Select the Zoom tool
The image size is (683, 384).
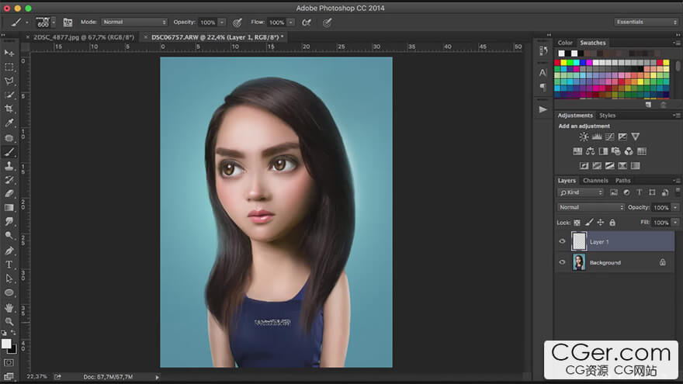pos(9,322)
